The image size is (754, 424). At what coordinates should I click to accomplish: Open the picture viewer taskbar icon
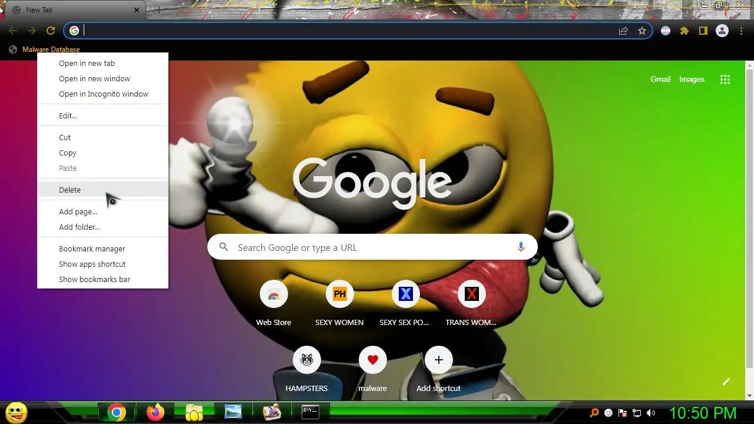233,413
